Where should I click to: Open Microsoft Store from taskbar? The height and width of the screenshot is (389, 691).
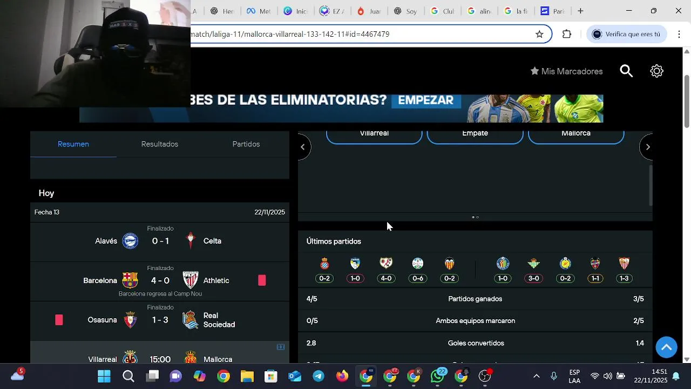click(x=270, y=376)
